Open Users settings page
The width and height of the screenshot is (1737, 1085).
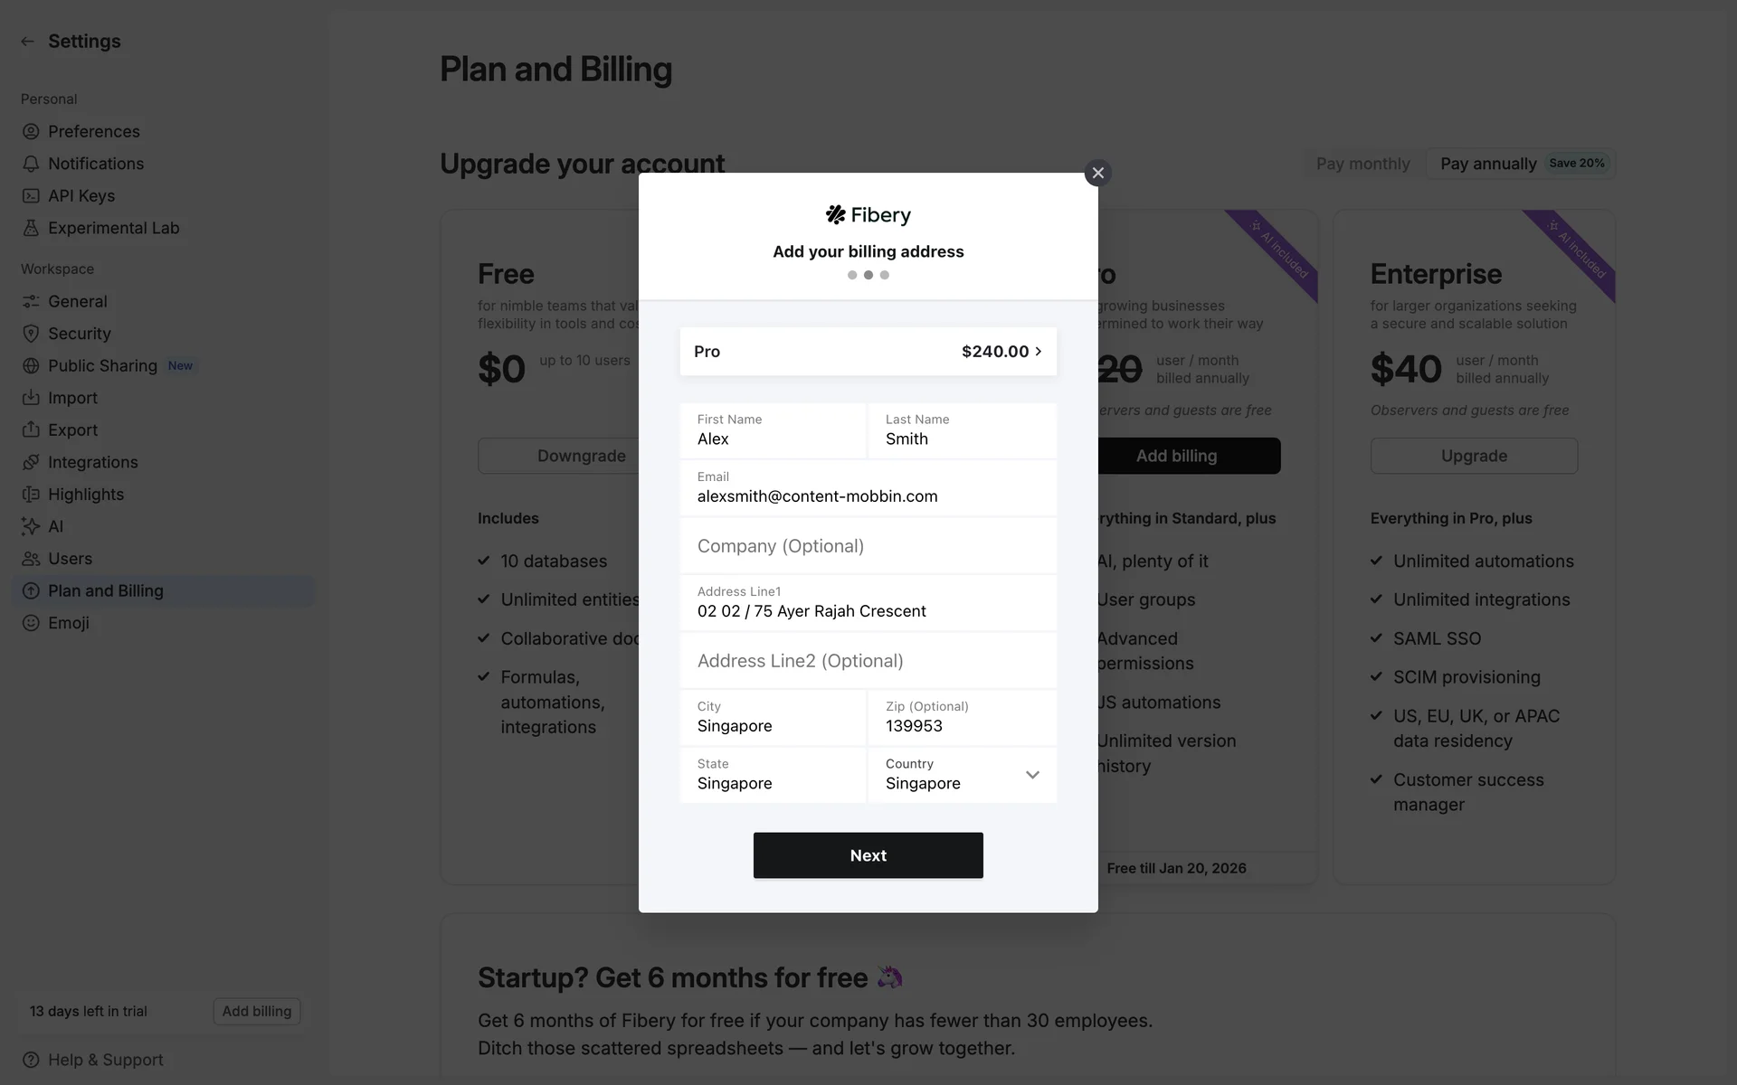[70, 559]
